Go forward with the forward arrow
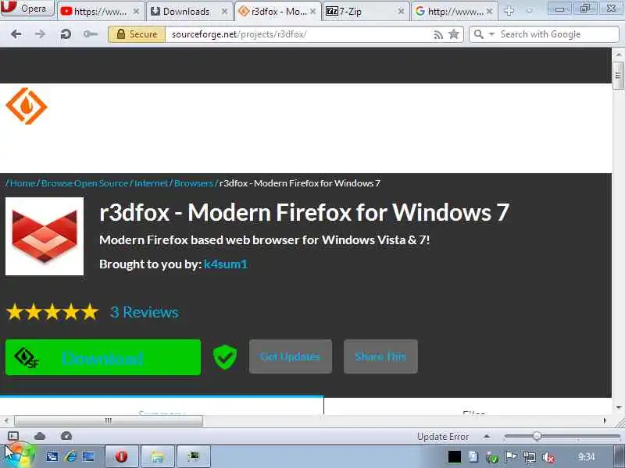The width and height of the screenshot is (625, 468). pyautogui.click(x=40, y=34)
